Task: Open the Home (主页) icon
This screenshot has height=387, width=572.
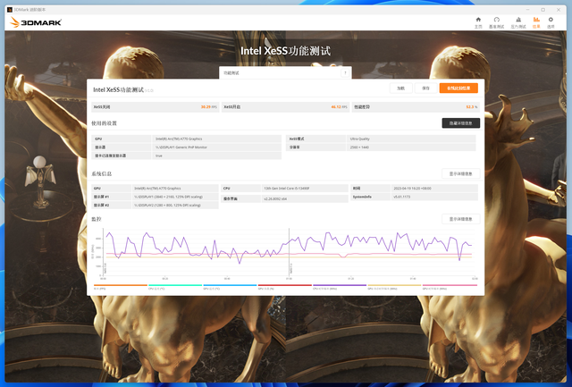Action: (x=478, y=21)
